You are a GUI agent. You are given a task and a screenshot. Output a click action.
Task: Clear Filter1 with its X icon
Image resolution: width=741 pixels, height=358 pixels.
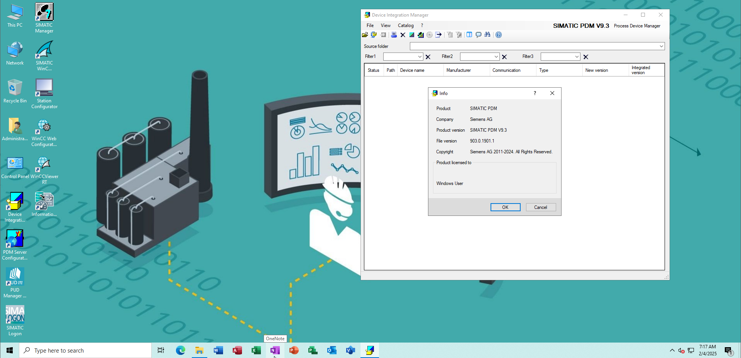point(428,57)
